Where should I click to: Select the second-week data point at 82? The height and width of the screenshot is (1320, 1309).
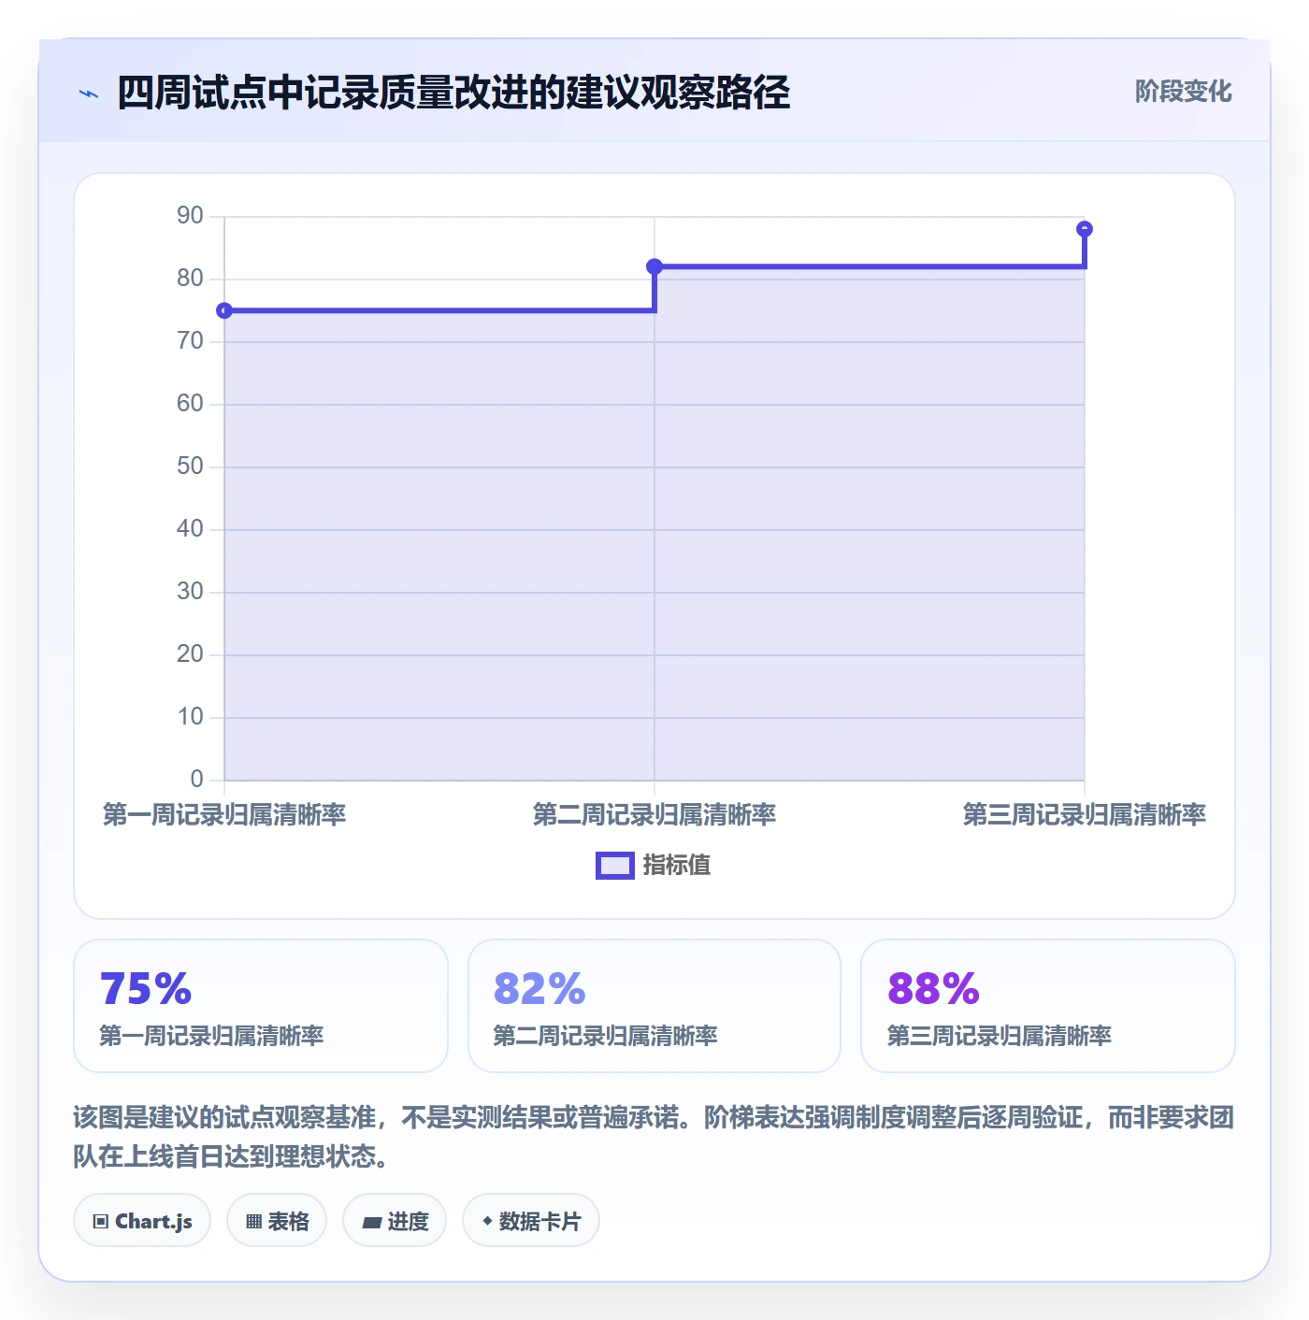pos(654,266)
